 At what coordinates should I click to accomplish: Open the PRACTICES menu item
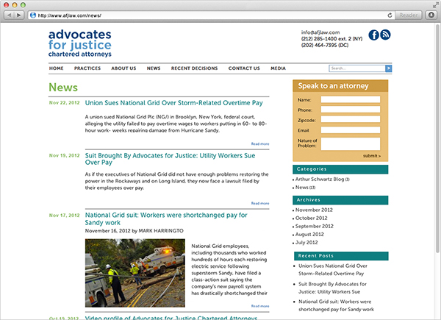[87, 68]
